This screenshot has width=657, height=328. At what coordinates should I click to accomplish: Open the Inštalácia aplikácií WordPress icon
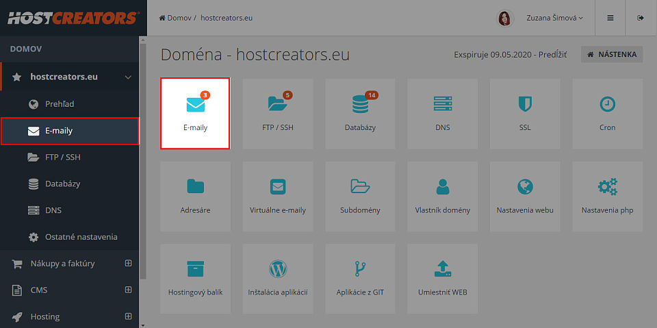tap(278, 269)
